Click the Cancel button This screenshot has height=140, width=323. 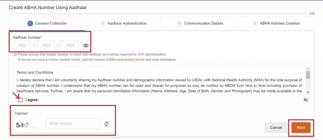point(276,127)
